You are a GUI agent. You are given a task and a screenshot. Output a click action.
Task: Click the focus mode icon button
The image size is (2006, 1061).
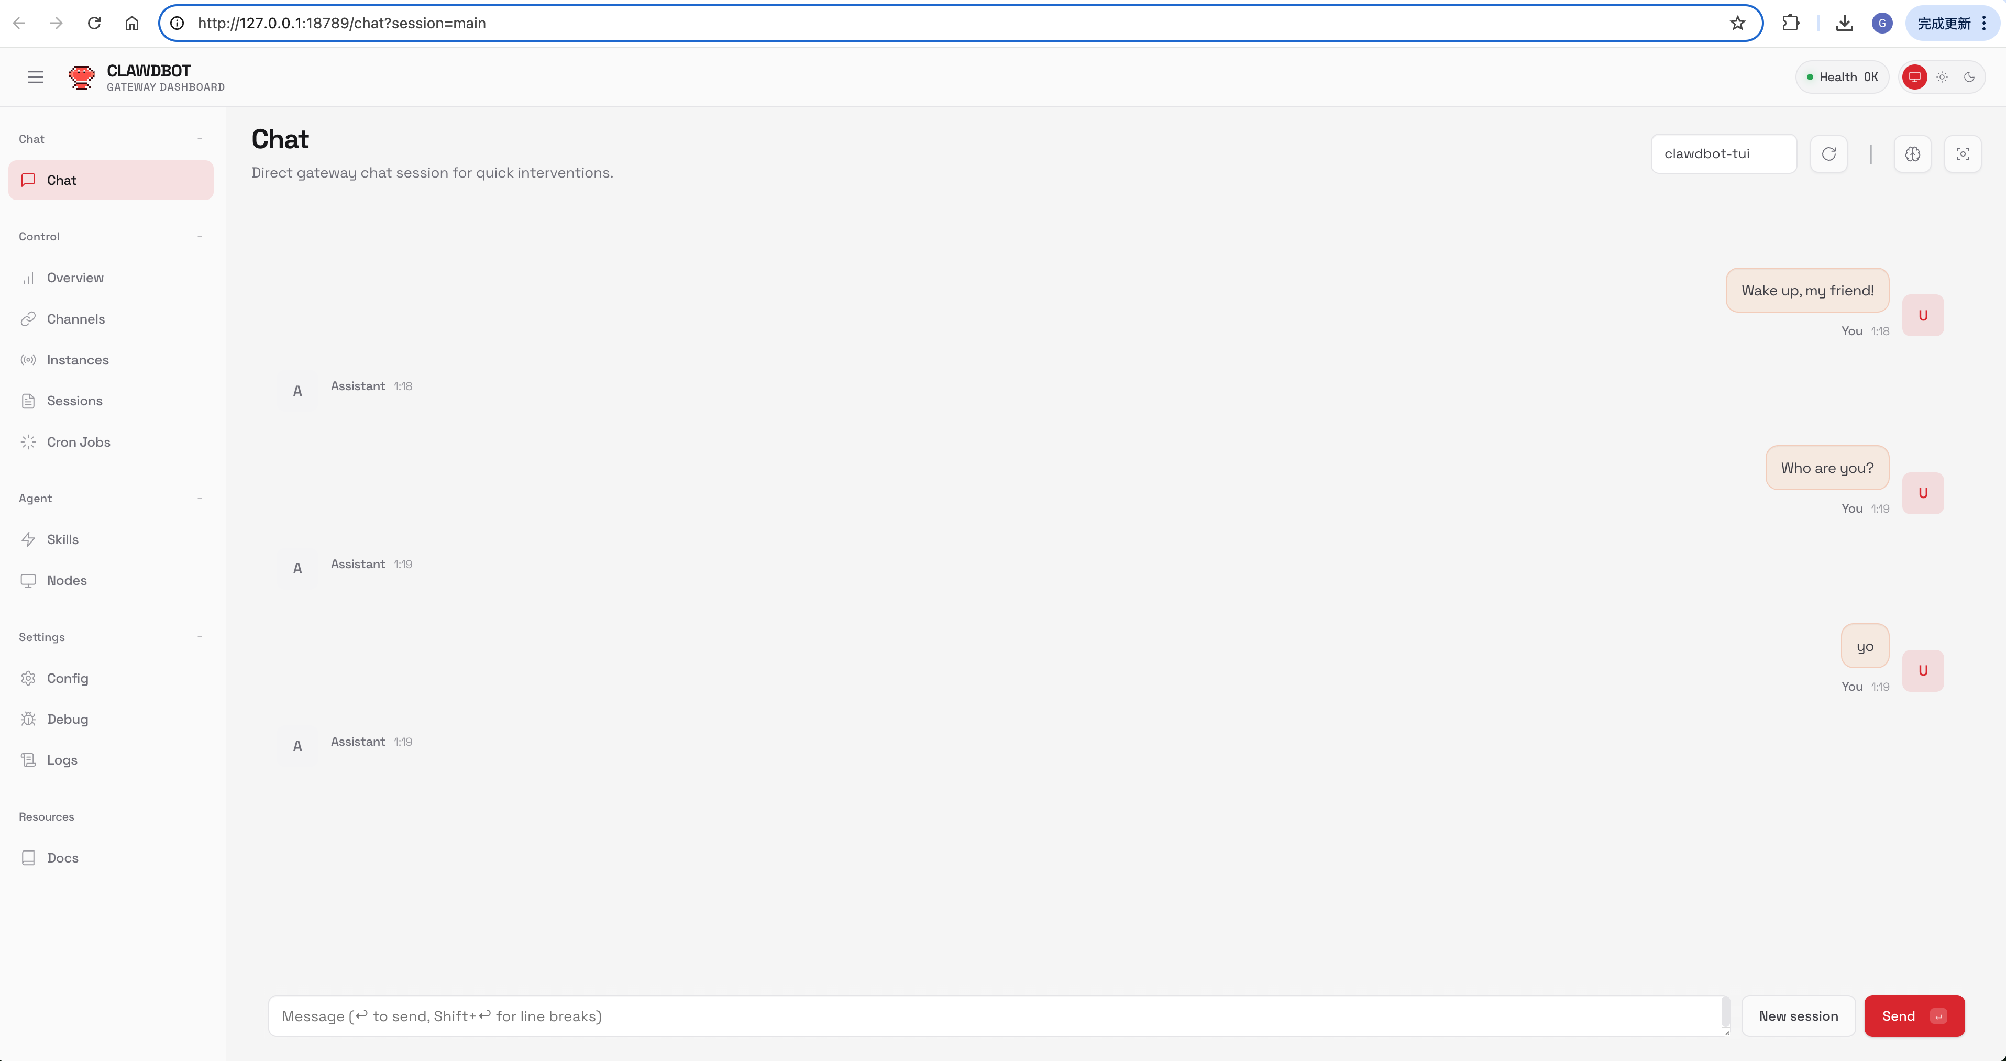pos(1963,153)
